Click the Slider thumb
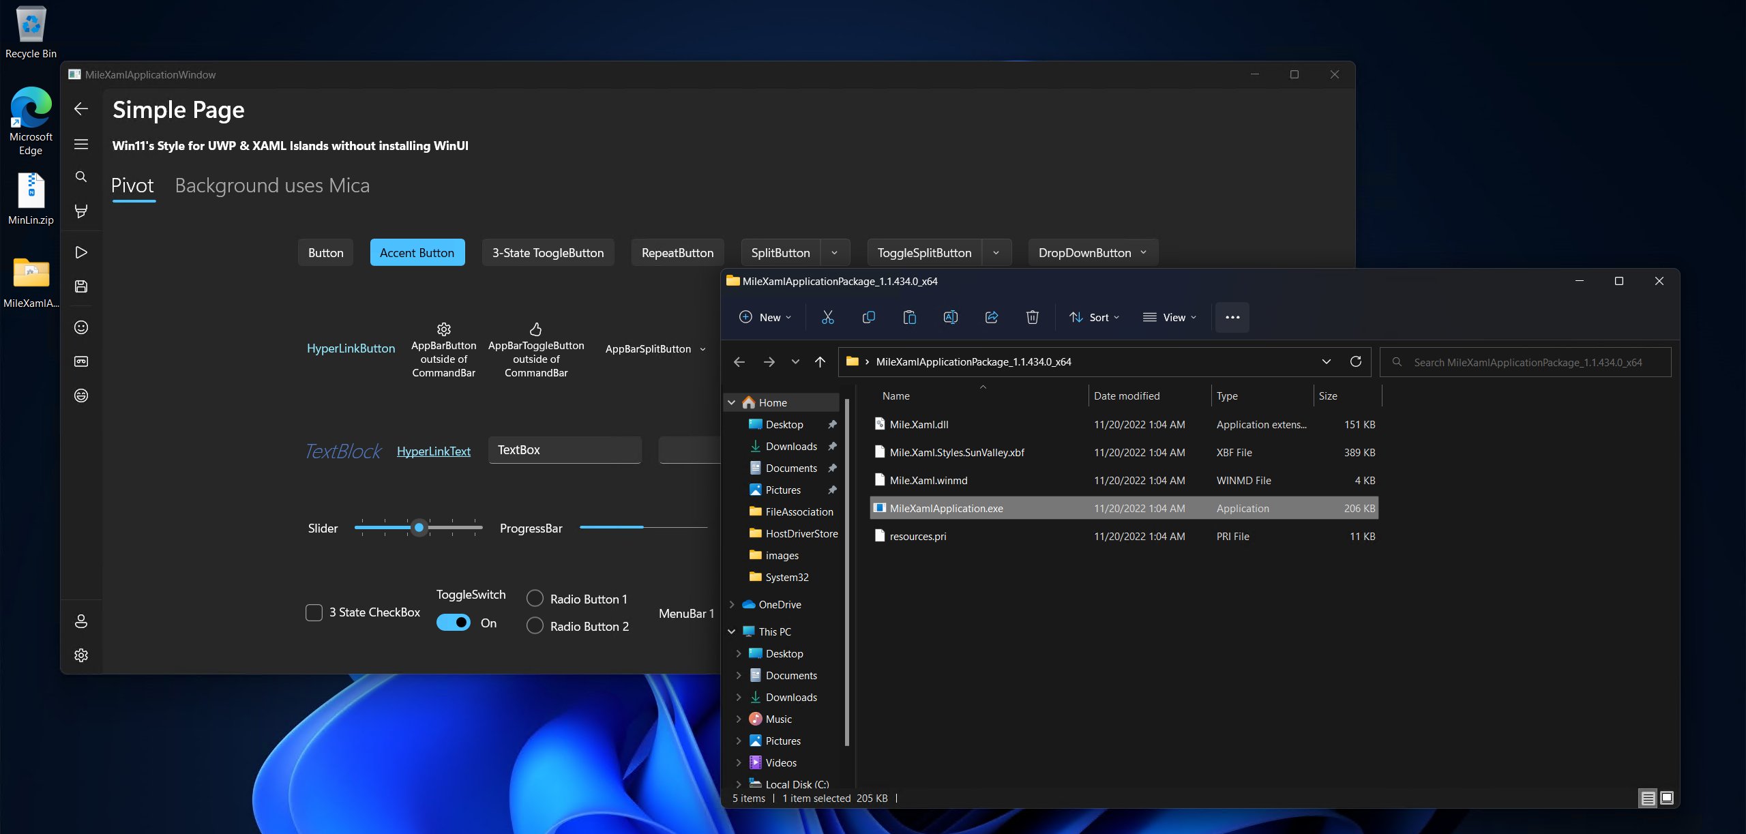This screenshot has width=1746, height=834. tap(419, 528)
